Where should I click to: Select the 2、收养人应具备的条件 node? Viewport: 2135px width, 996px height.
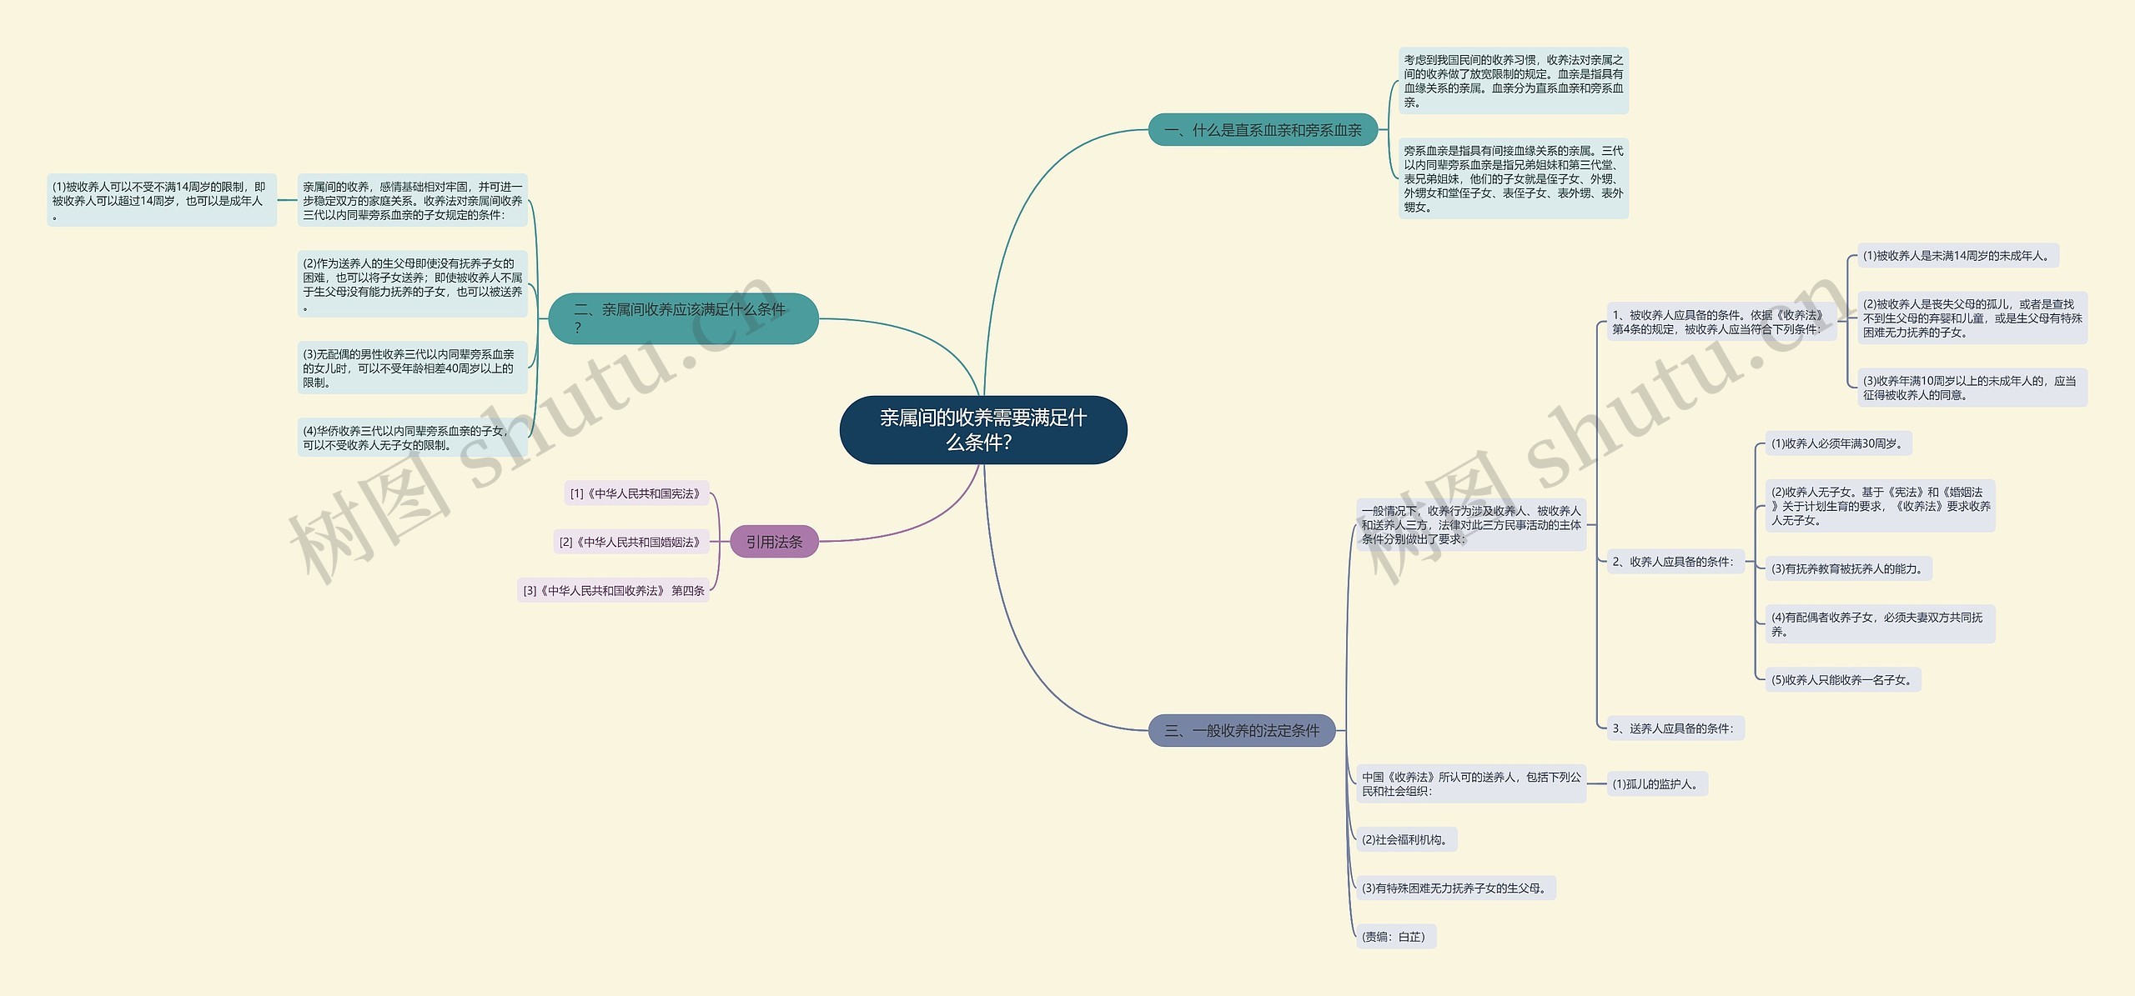click(1675, 562)
